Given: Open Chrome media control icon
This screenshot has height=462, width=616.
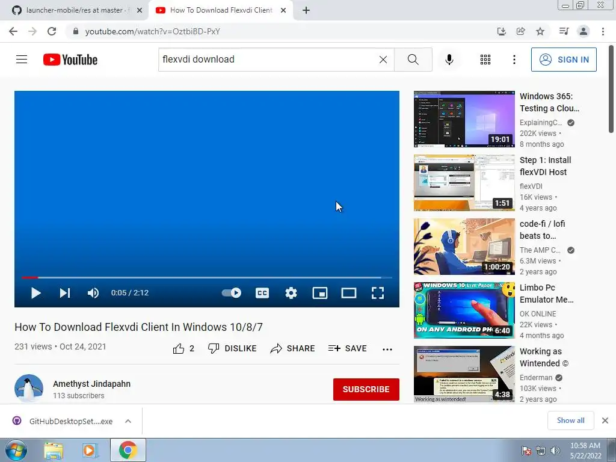Looking at the screenshot, I should pos(564,31).
